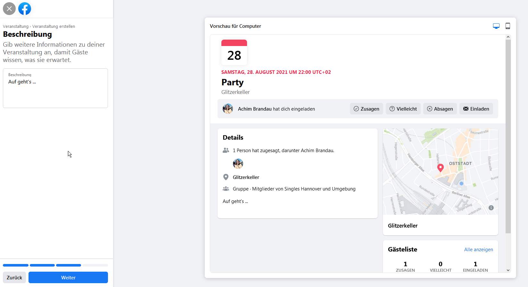Click the preview scrollbar down arrow
The width and height of the screenshot is (528, 287).
coord(508,270)
